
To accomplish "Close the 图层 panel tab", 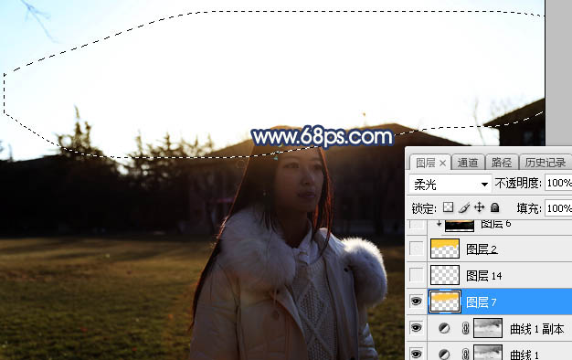I will 442,163.
